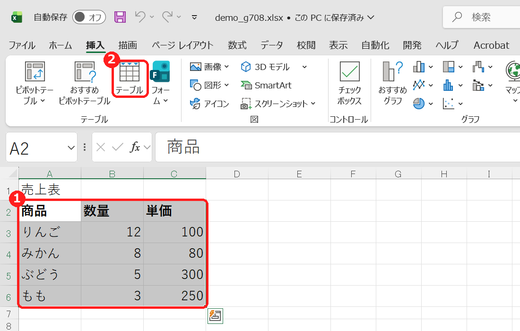
Task: Click the pie chart icon
Action: tap(419, 104)
